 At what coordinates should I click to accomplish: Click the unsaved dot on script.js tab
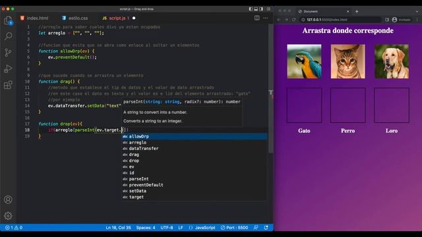pyautogui.click(x=134, y=18)
